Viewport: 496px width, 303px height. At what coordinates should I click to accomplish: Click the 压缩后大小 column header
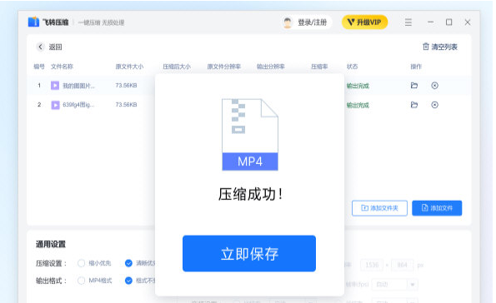click(x=177, y=67)
